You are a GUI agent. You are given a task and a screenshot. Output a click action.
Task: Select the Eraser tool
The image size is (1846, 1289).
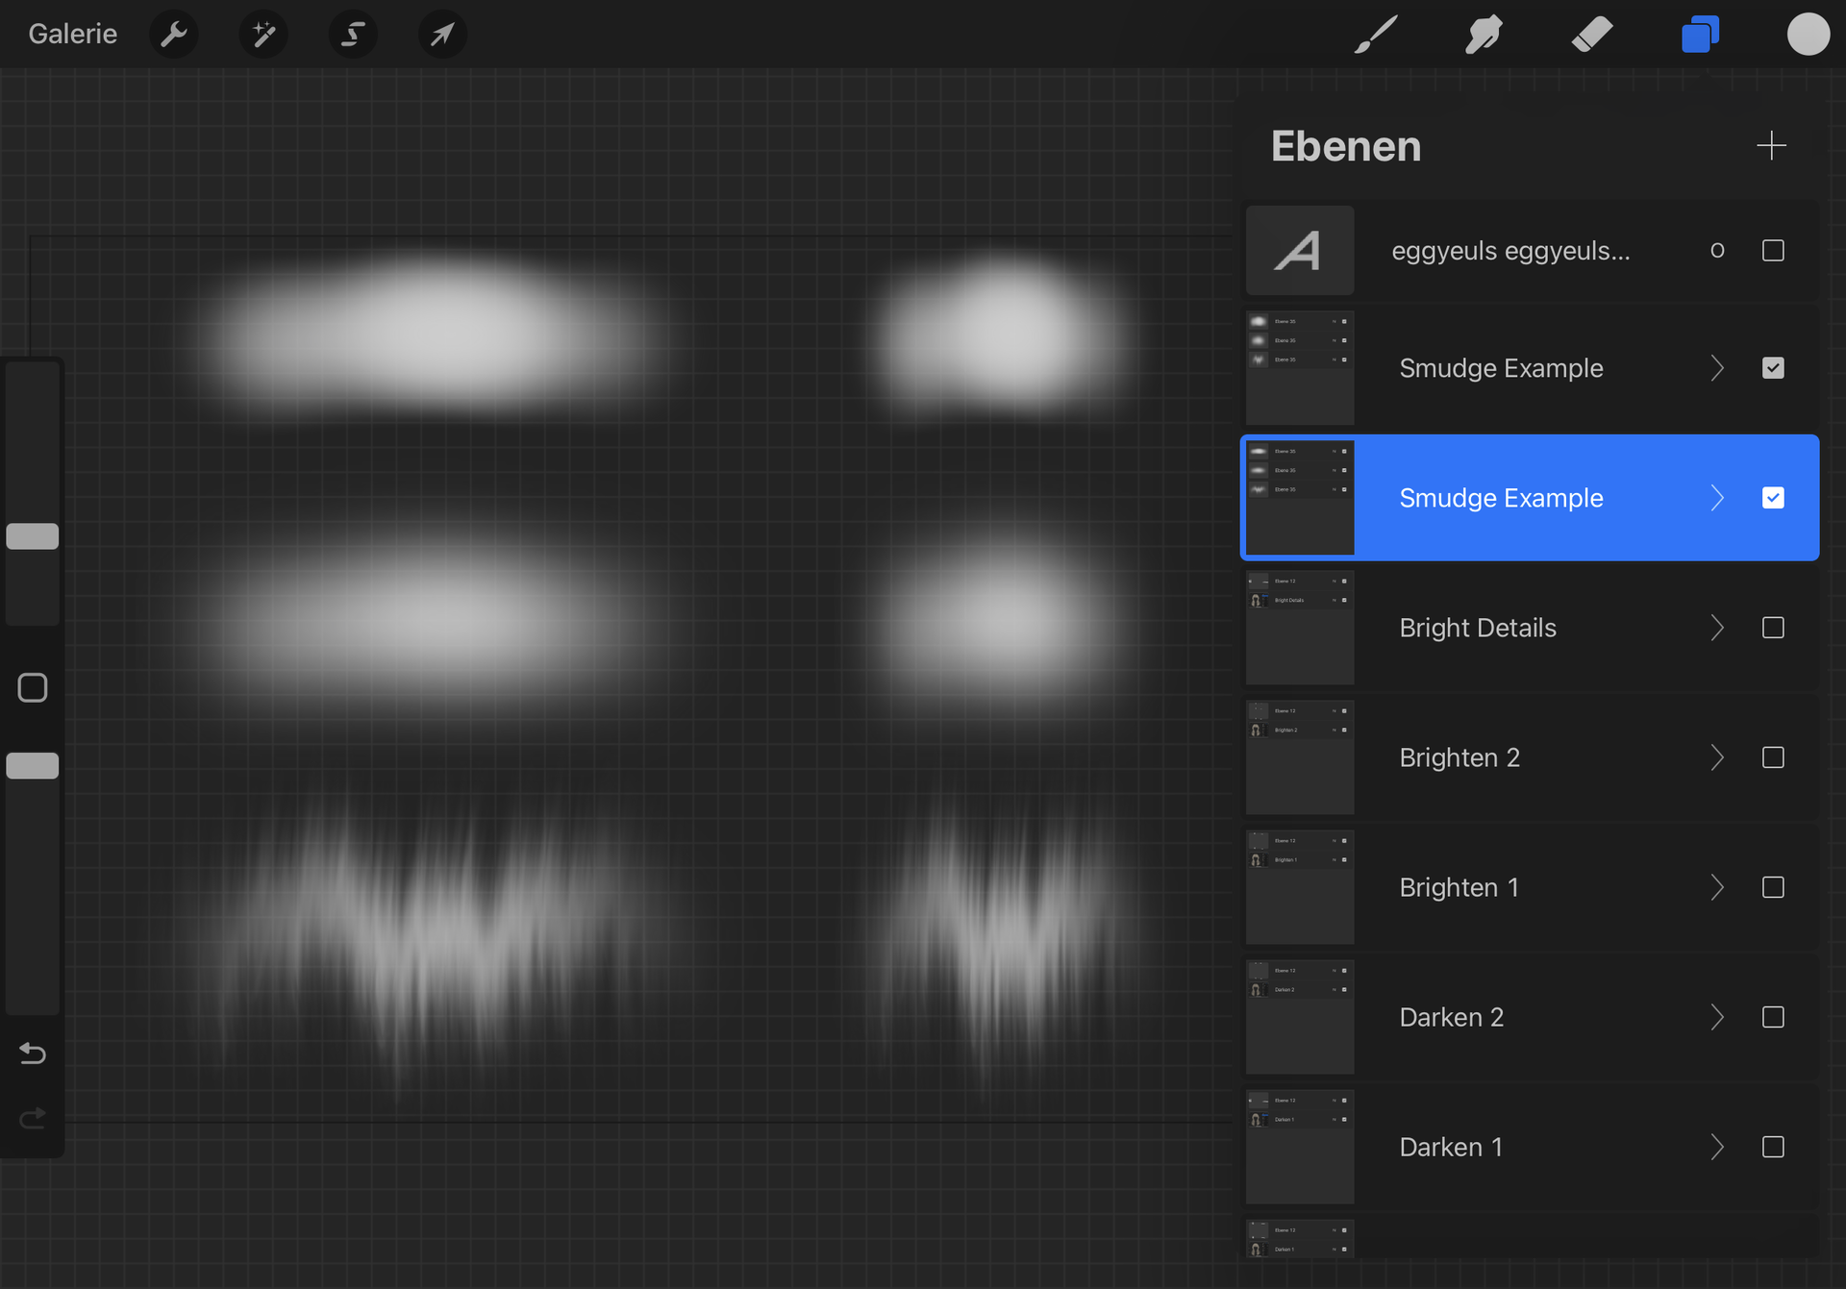[1592, 35]
